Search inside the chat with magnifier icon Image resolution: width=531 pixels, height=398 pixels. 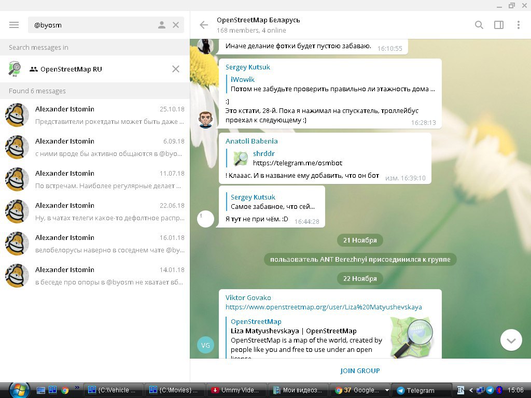(x=479, y=25)
